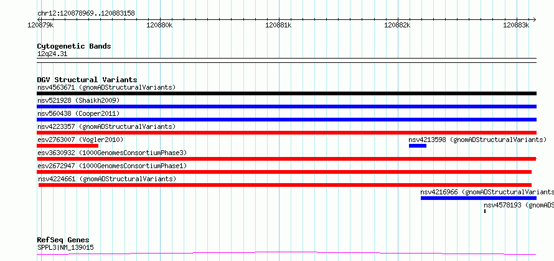Screen dimensions: 554x261
Task: Click the 12q24.31 cytogenetic band track
Action: (286, 60)
